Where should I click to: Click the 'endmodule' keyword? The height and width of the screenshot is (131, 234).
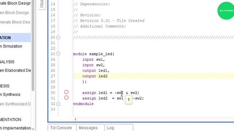(83, 104)
